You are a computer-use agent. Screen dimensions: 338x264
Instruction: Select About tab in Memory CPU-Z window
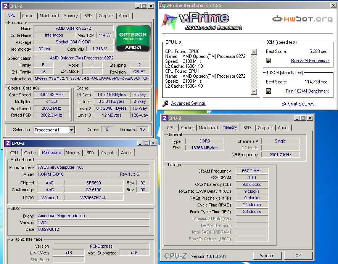[283, 128]
